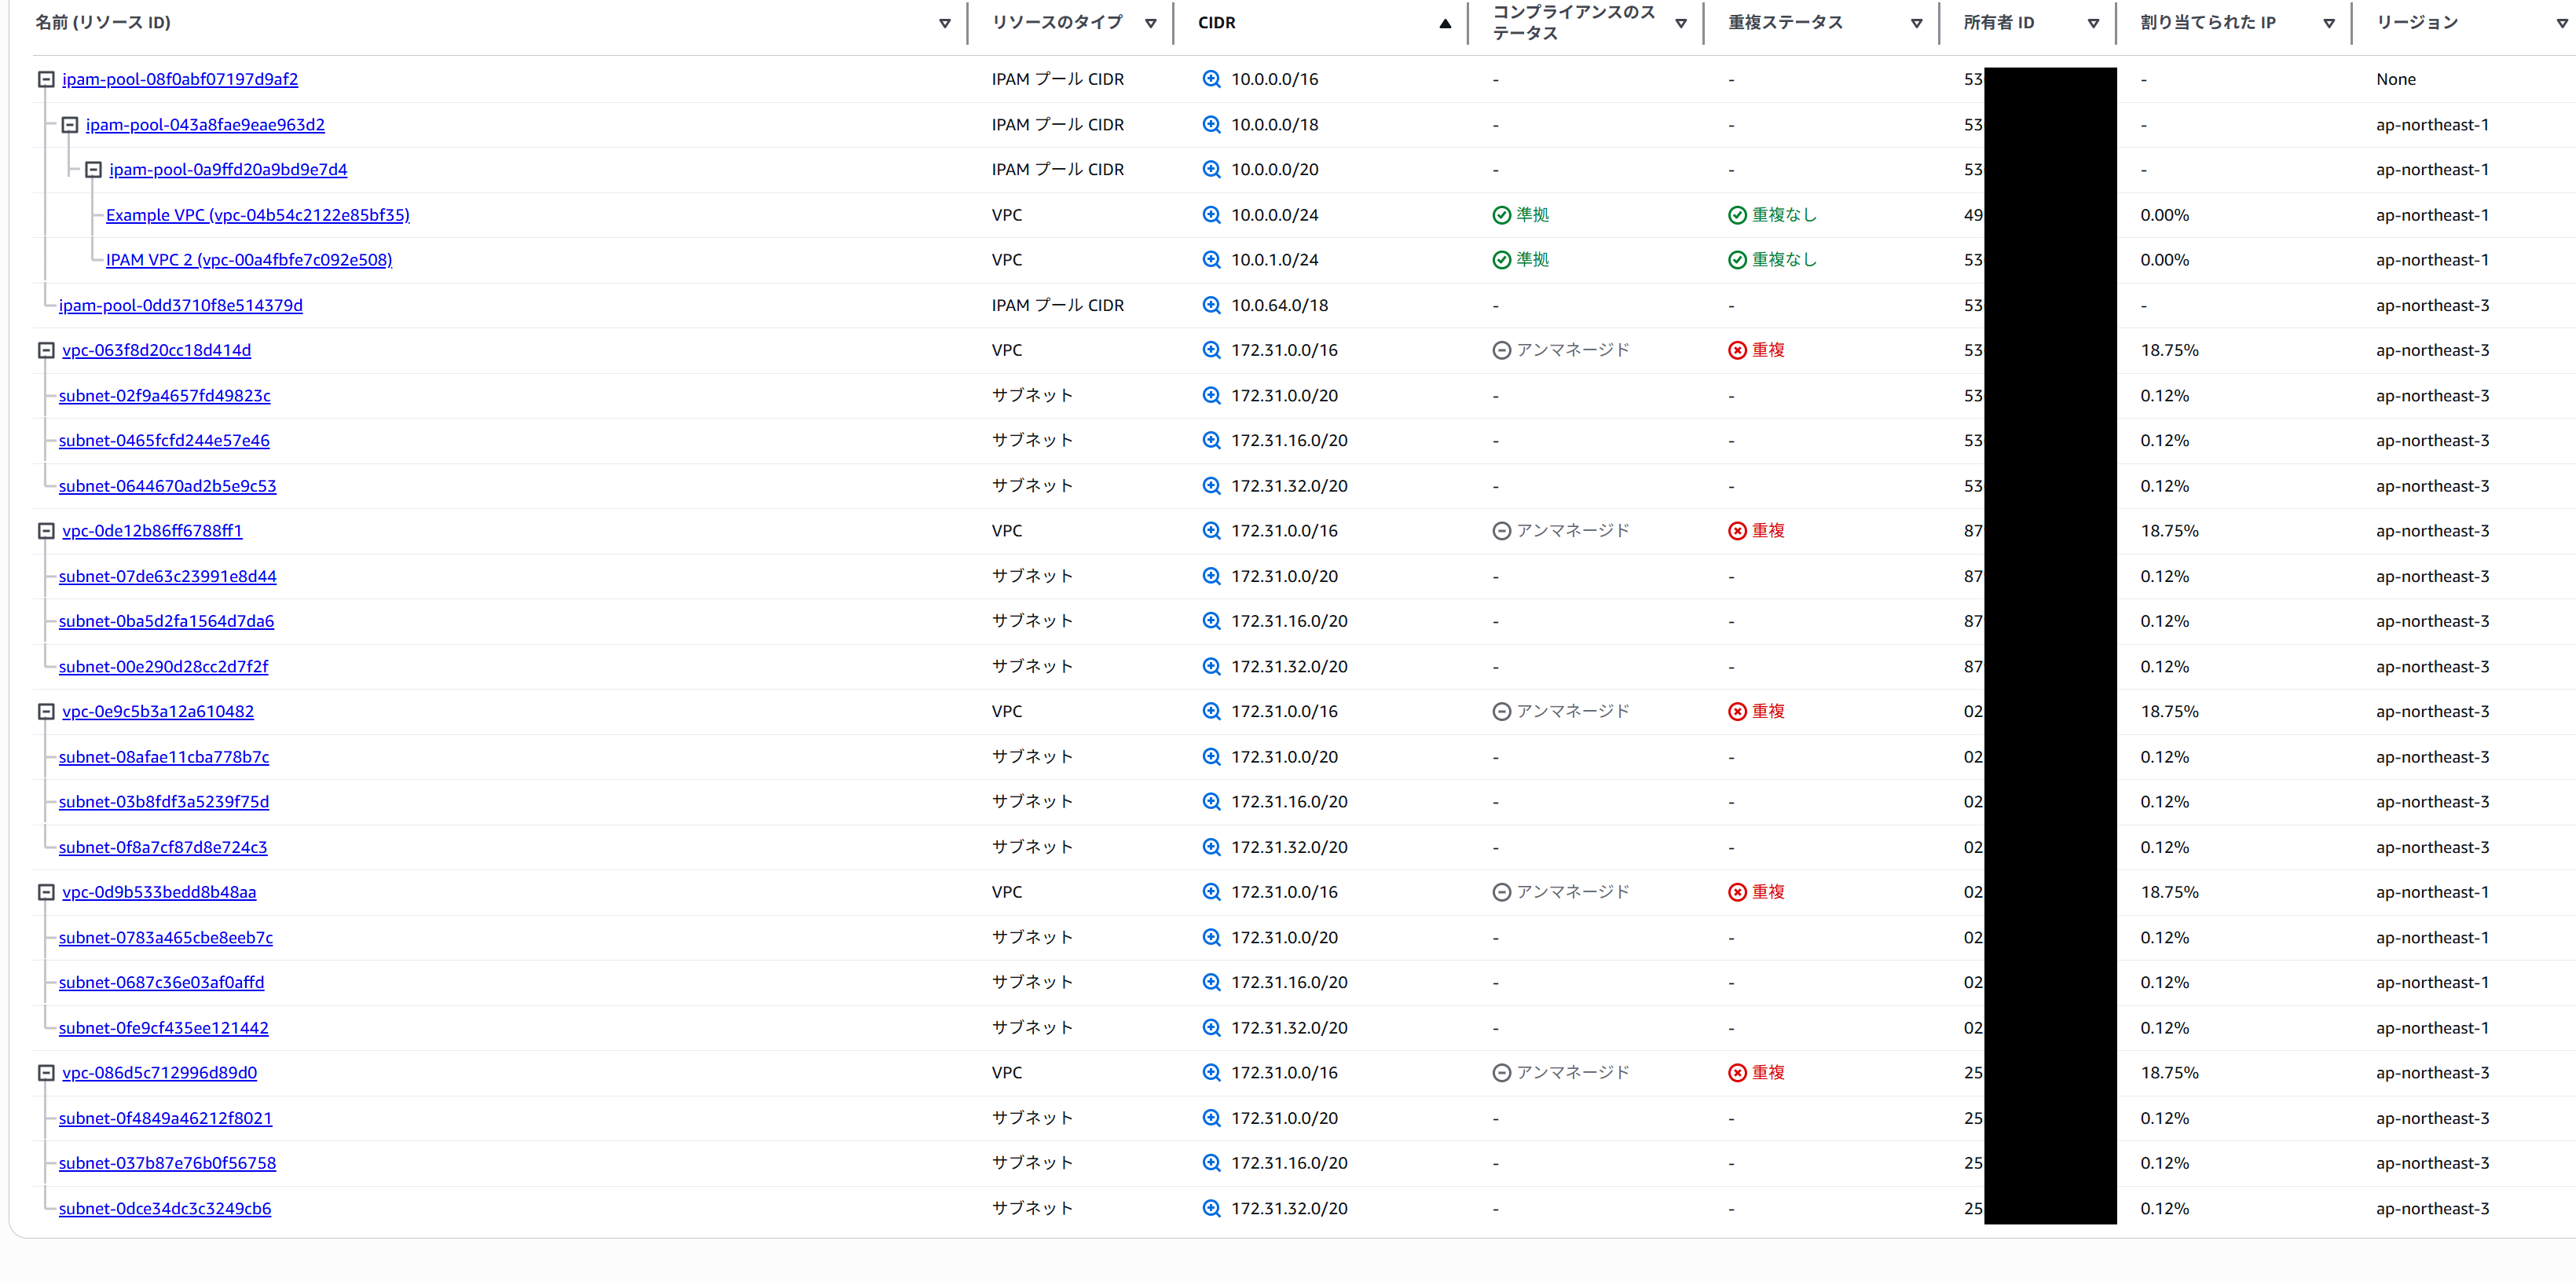The image size is (2576, 1281).
Task: Open IPAM VPC 2 (vpc-00a4fbfe7c092e508) link
Action: [x=249, y=260]
